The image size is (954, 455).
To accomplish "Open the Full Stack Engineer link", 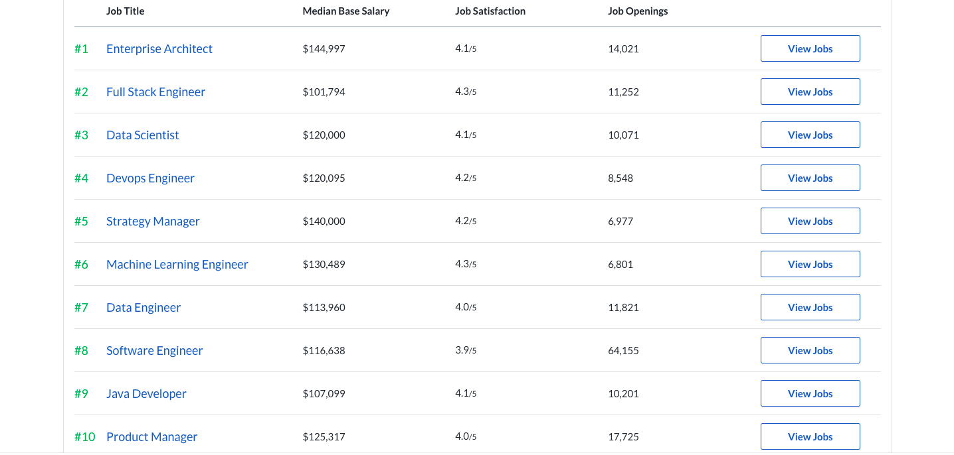I will [155, 92].
